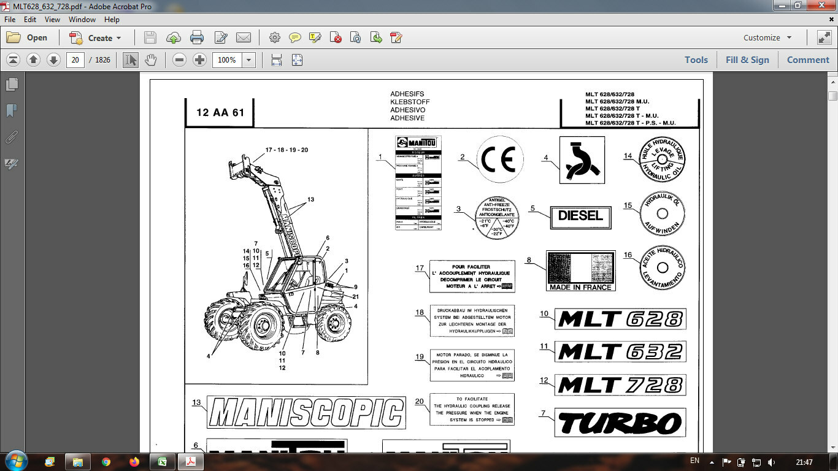Click the EN language indicator
This screenshot has width=838, height=471.
point(694,461)
